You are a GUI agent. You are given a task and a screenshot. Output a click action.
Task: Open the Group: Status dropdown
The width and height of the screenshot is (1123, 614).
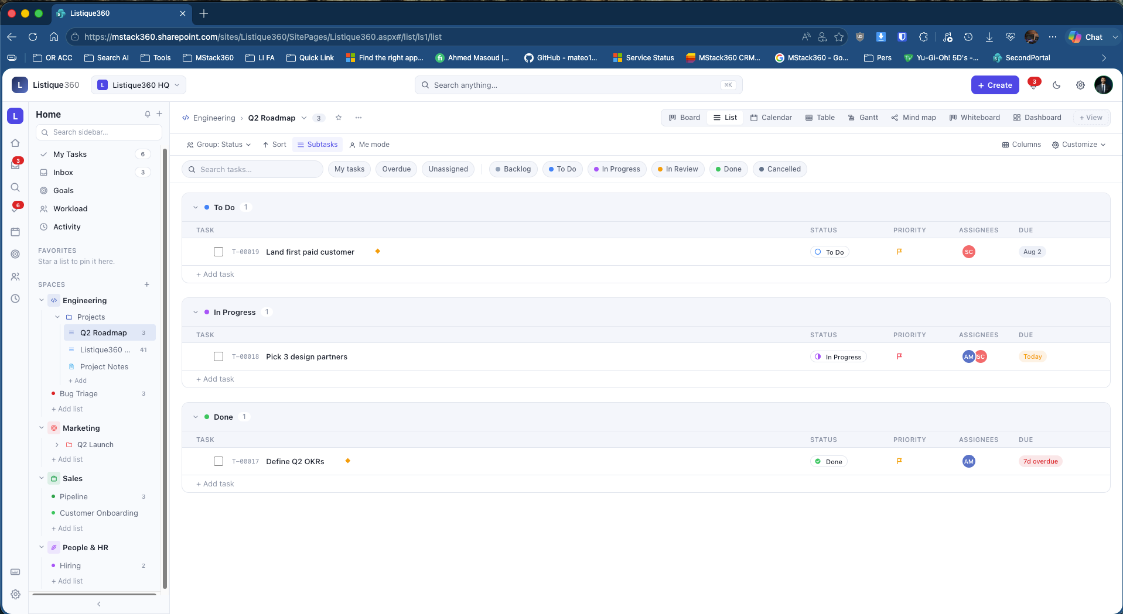[219, 145]
